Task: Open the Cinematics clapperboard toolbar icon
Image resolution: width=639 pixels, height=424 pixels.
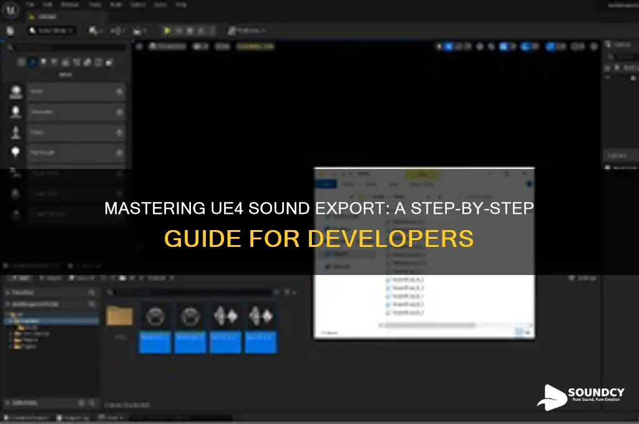Action: point(139,31)
